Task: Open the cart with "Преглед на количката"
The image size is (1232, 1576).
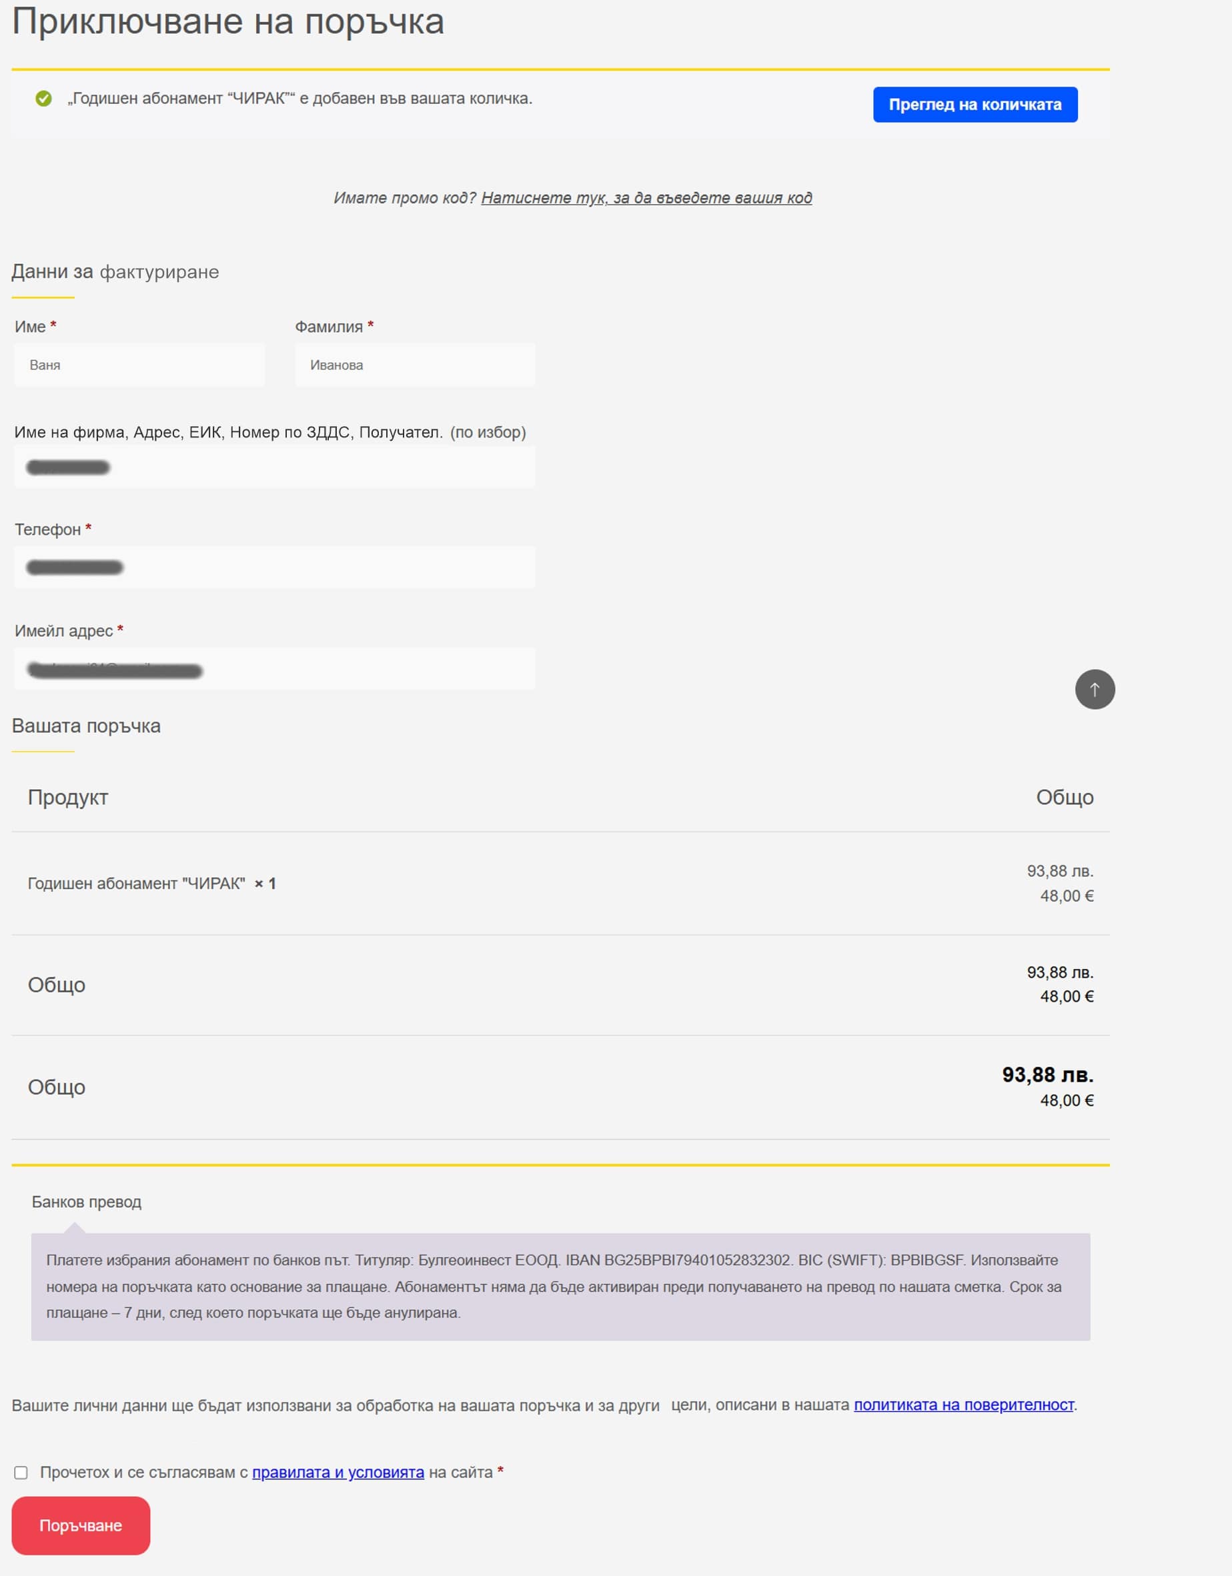Action: point(975,105)
